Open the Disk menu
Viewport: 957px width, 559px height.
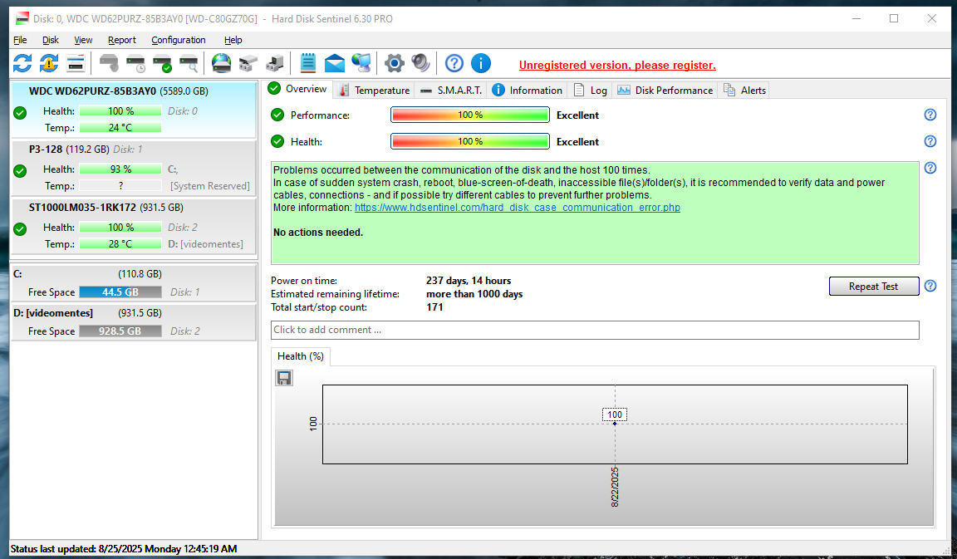coord(51,40)
